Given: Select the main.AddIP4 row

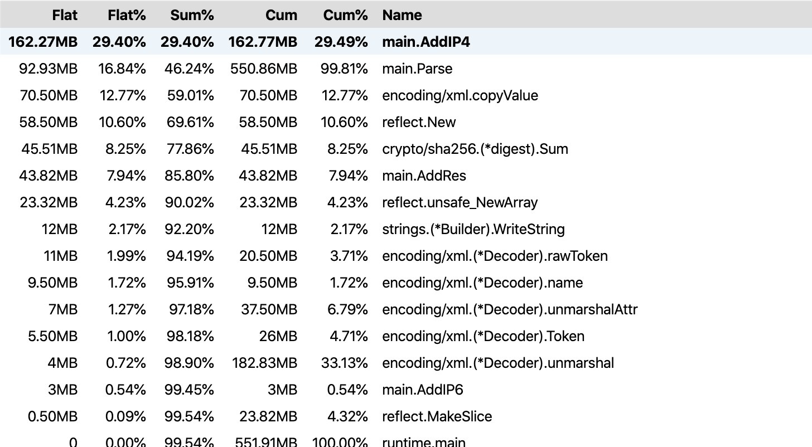Looking at the screenshot, I should coord(406,42).
